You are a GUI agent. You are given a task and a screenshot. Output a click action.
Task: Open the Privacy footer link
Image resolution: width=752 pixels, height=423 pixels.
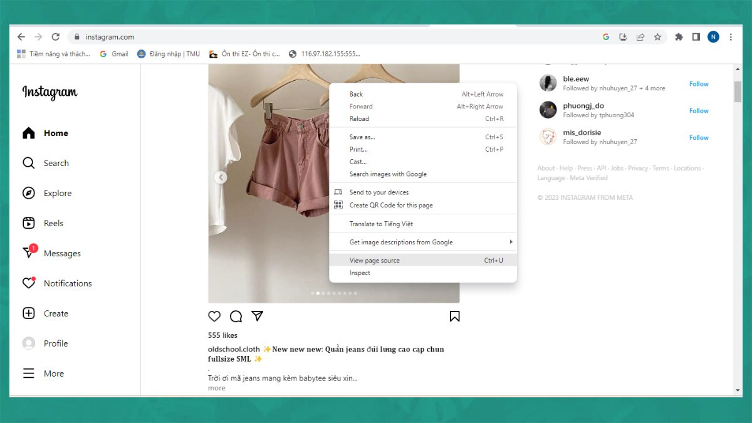pyautogui.click(x=638, y=168)
